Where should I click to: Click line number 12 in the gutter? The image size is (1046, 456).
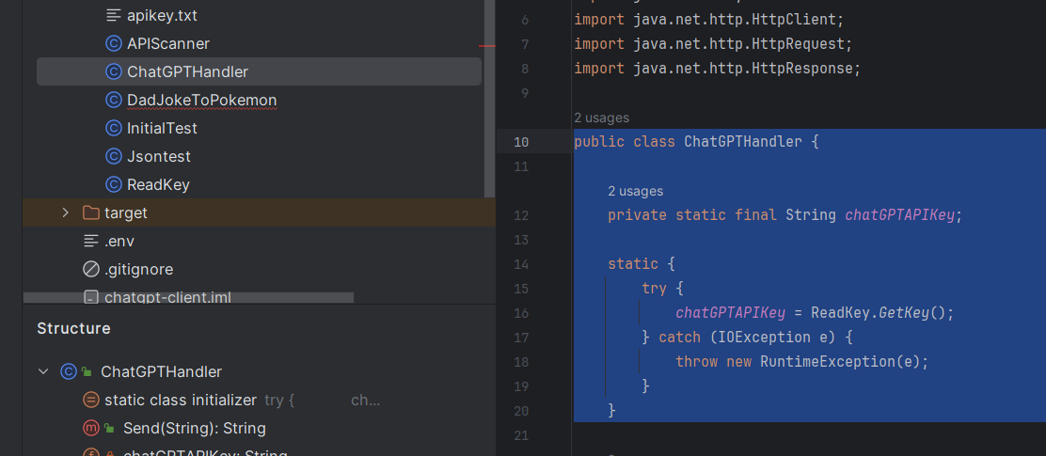(x=522, y=215)
